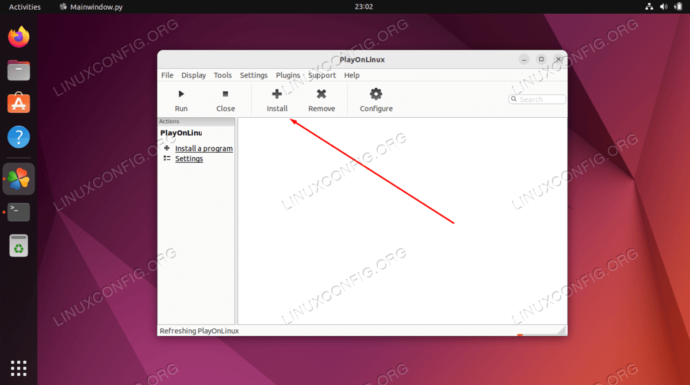
Task: Open Trash from the dock
Action: [19, 245]
